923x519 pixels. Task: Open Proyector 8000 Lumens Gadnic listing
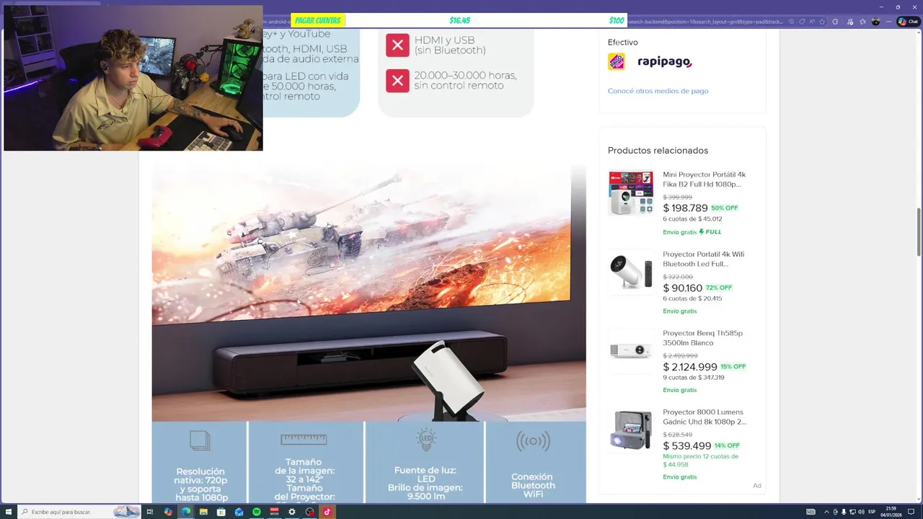tap(705, 417)
